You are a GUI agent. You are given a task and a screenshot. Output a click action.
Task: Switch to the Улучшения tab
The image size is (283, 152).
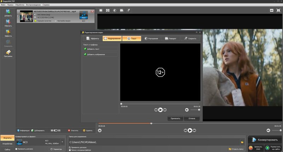click(151, 38)
